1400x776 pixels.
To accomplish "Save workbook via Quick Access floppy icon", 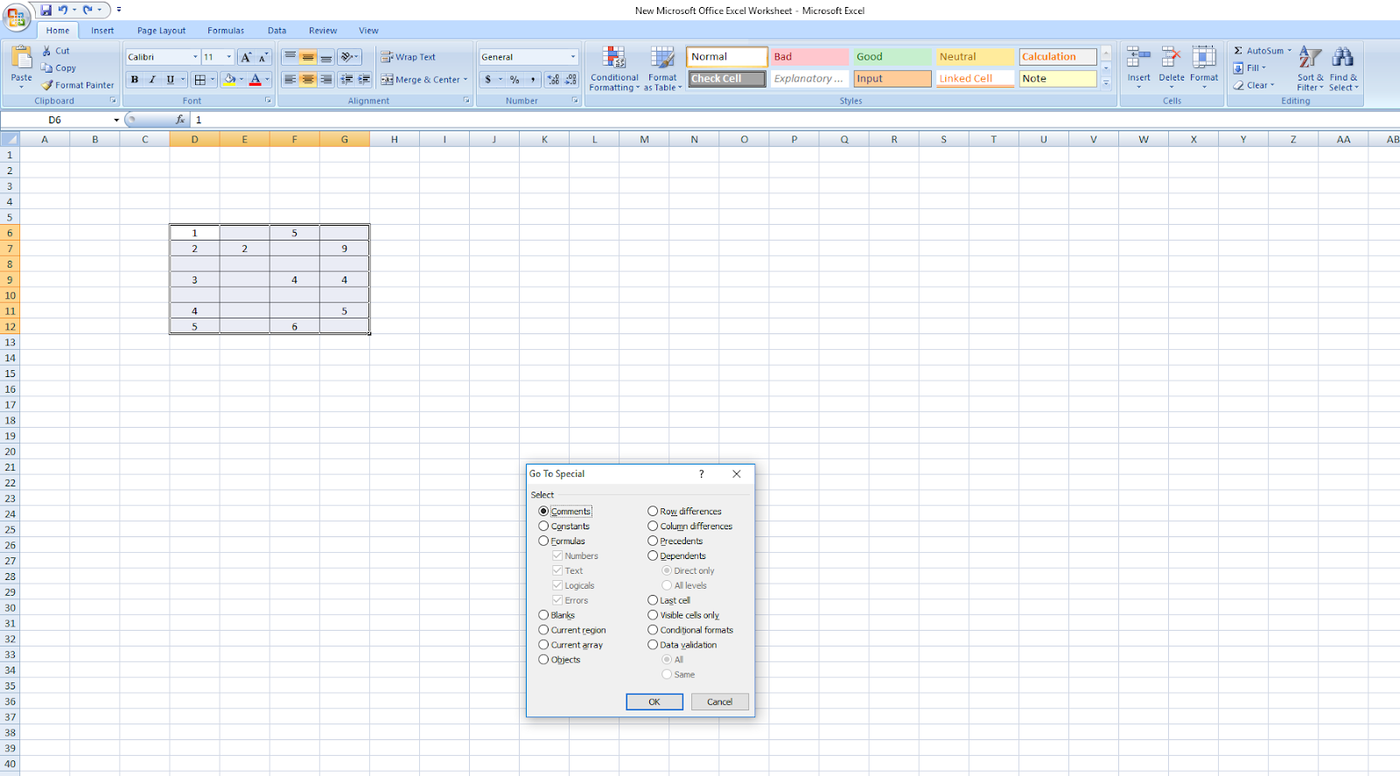I will (x=45, y=10).
